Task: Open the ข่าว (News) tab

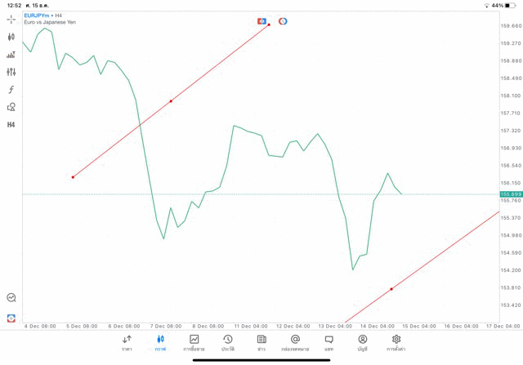Action: (261, 343)
